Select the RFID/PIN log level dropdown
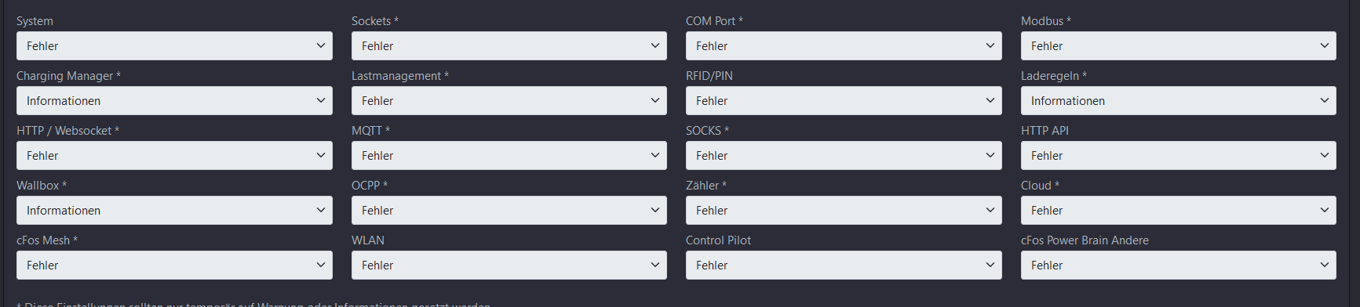Screen dimensions: 1360x307 (x=844, y=101)
